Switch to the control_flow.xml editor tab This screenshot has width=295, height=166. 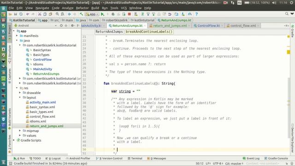[243, 26]
